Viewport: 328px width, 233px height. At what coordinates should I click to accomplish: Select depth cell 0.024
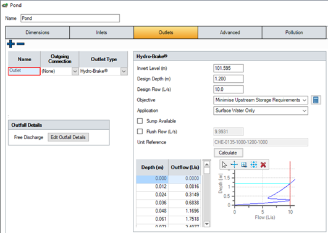tap(153, 195)
